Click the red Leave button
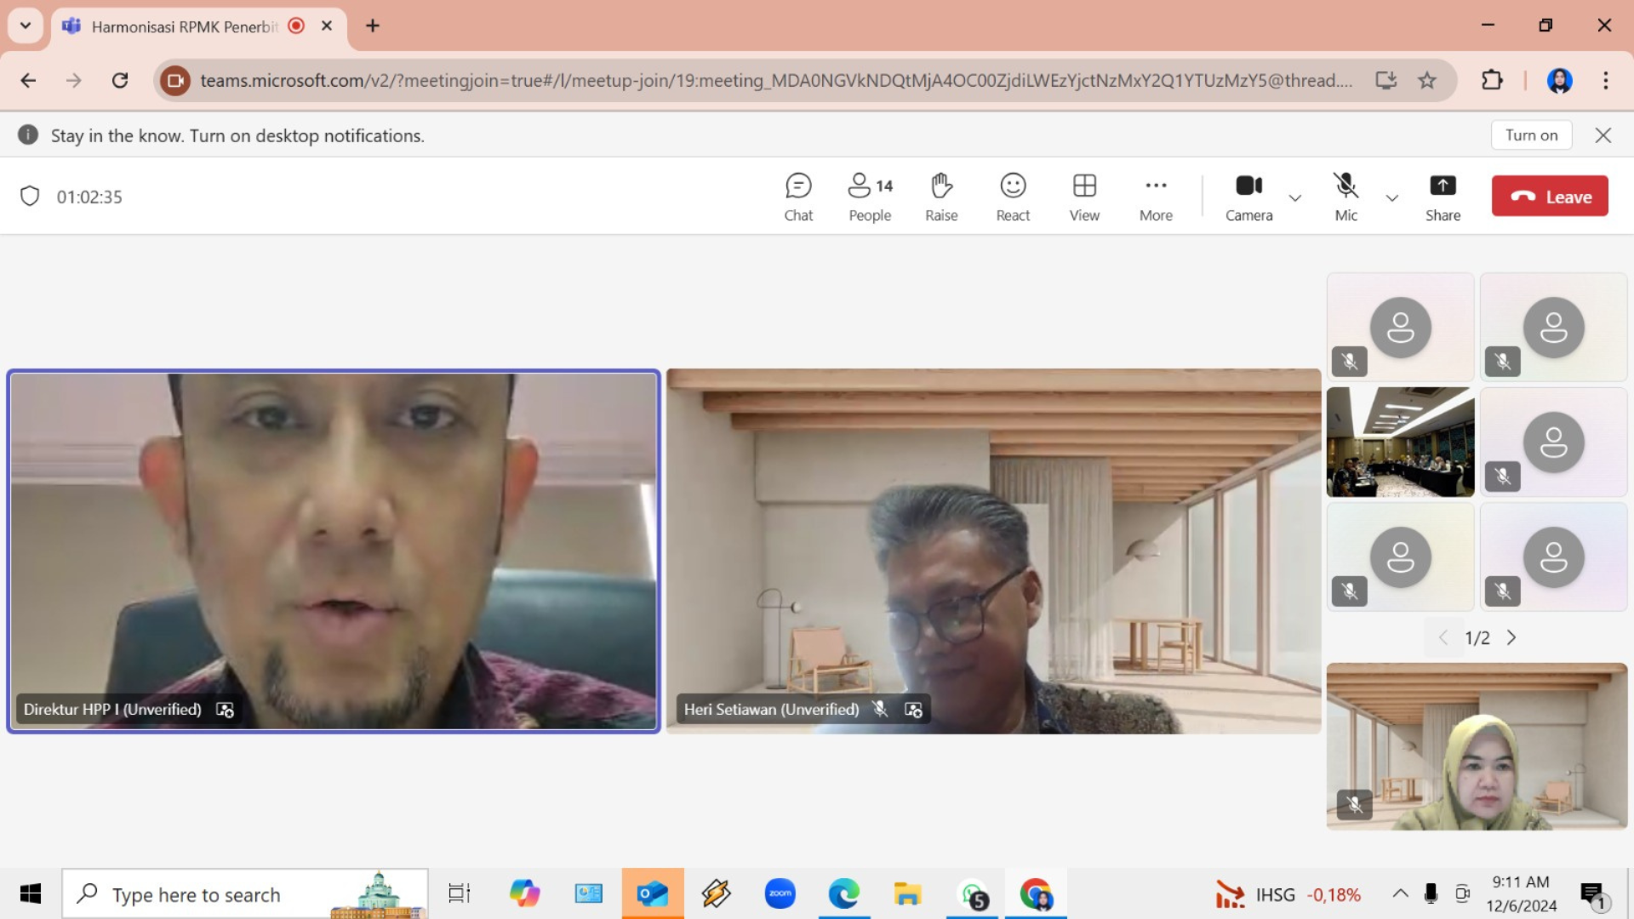Viewport: 1634px width, 919px height. 1550,197
